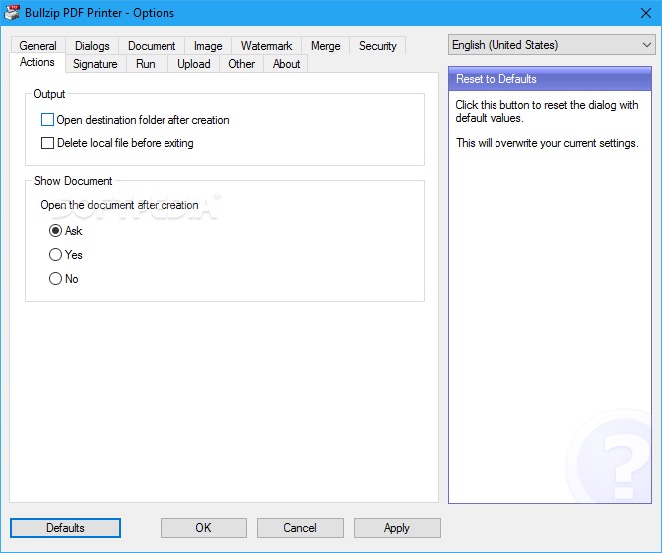Go to the Upload tab
Viewport: 662px width, 553px height.
tap(193, 64)
